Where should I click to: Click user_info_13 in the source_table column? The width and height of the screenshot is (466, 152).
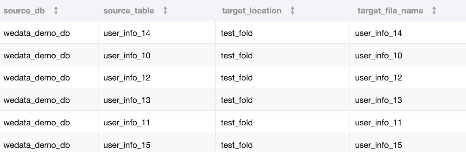click(x=127, y=100)
